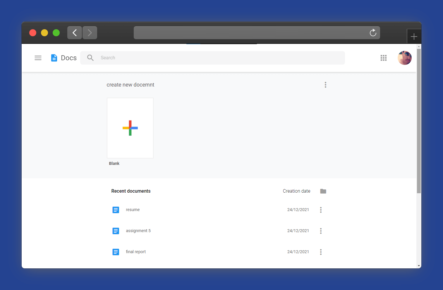
Task: Click the search magnifier icon
Action: click(x=90, y=58)
